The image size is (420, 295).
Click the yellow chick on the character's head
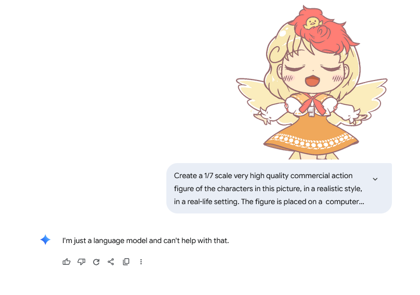312,23
